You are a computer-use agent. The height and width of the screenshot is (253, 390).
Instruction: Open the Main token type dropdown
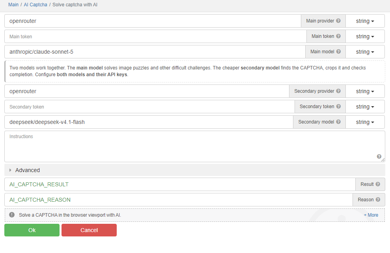click(365, 37)
